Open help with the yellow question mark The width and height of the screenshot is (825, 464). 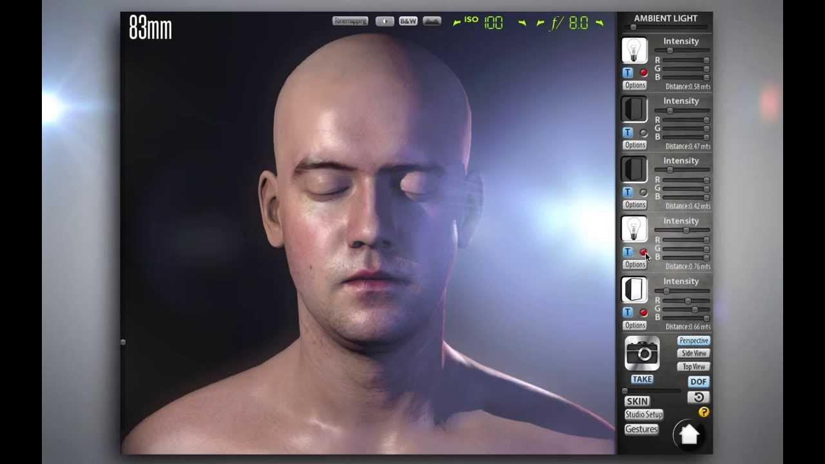[x=703, y=412]
